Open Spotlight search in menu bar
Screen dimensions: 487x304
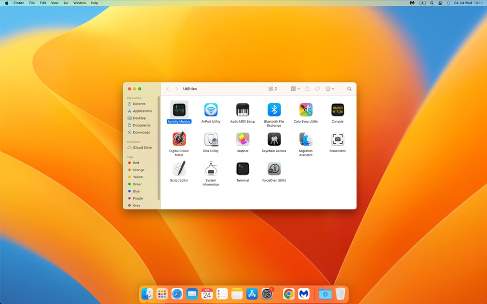coord(432,3)
